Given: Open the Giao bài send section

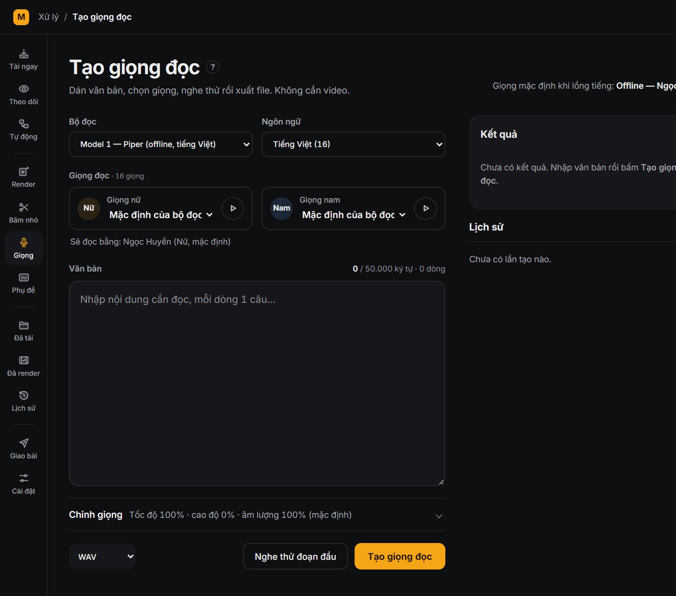Looking at the screenshot, I should [x=23, y=449].
